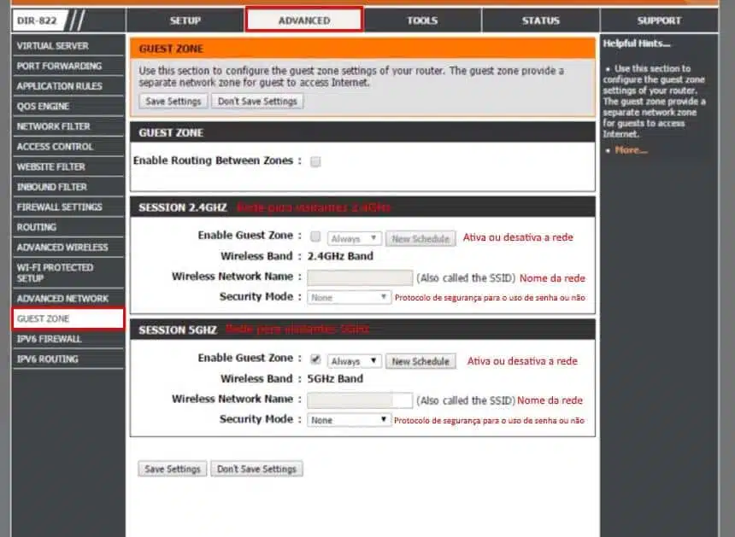Open Inbound Filter page
This screenshot has width=735, height=537.
(68, 187)
